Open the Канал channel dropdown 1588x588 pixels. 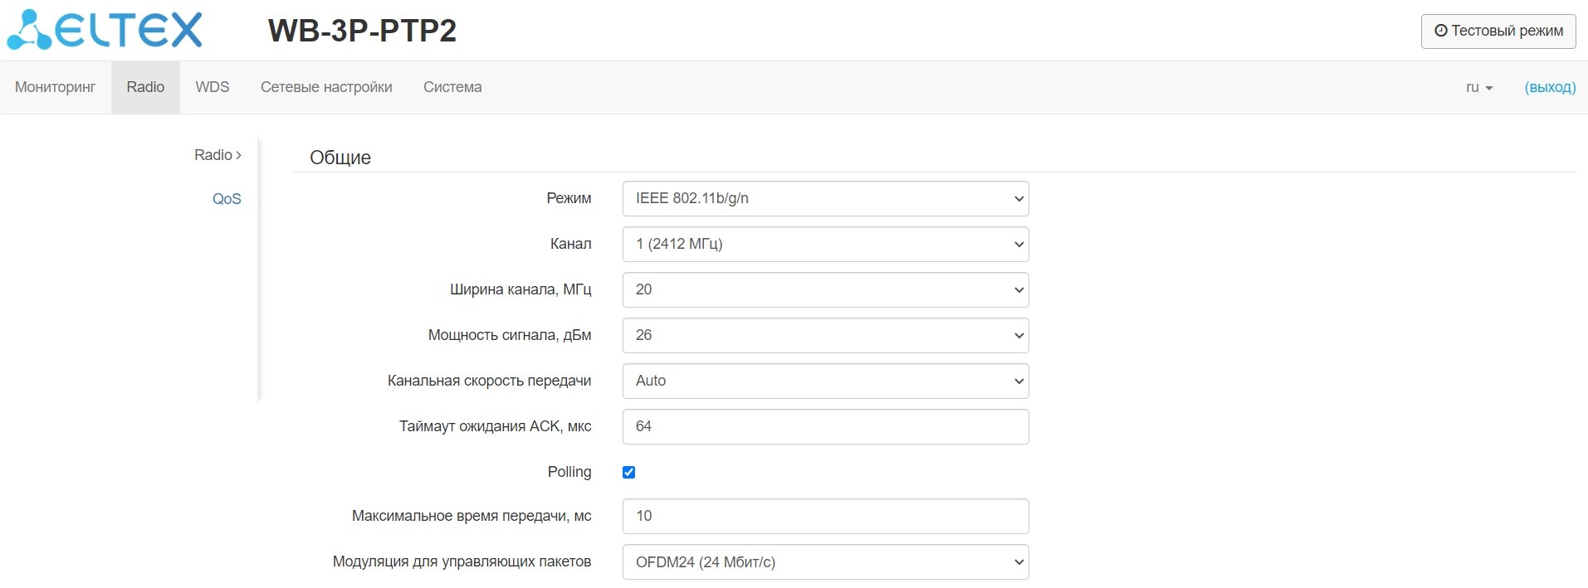click(x=825, y=245)
